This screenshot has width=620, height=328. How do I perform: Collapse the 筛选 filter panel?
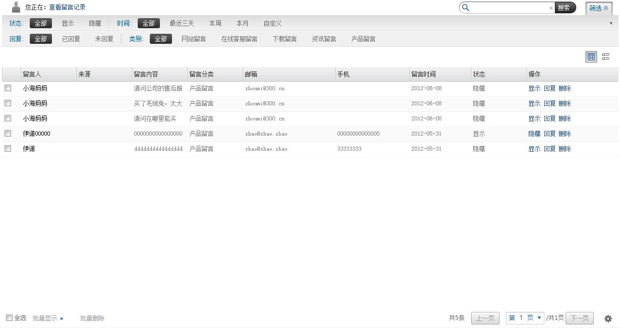pos(599,8)
